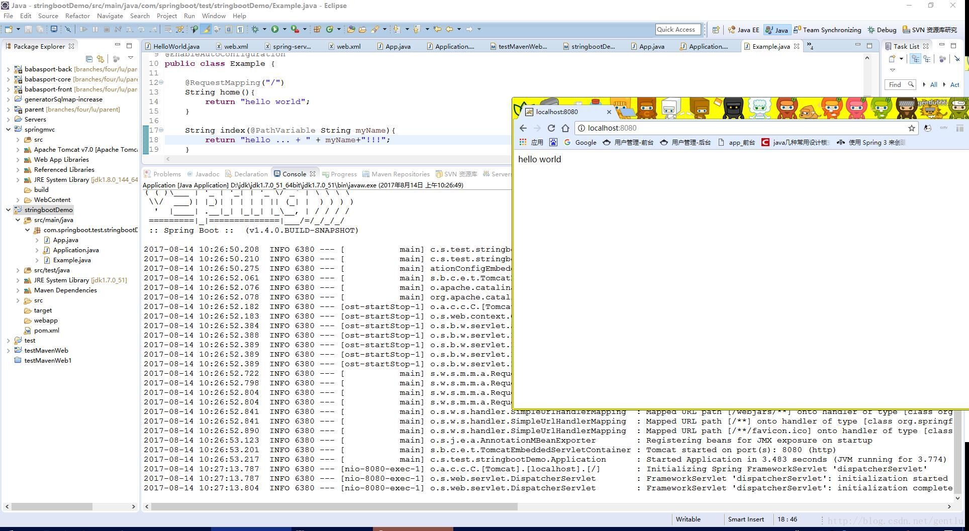
Task: Click the Open Perspective icon
Action: (716, 30)
